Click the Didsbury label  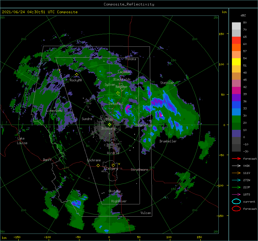pyautogui.click(x=108, y=128)
